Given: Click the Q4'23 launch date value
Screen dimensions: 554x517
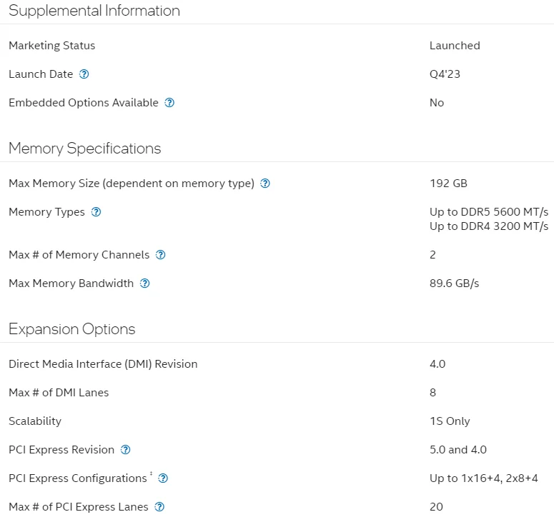Looking at the screenshot, I should (445, 74).
